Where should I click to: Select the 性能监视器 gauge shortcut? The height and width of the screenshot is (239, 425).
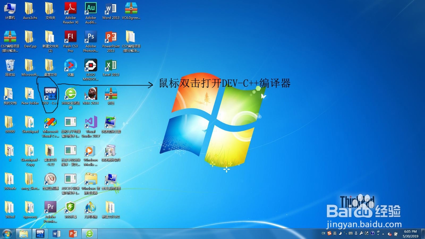coord(50,181)
